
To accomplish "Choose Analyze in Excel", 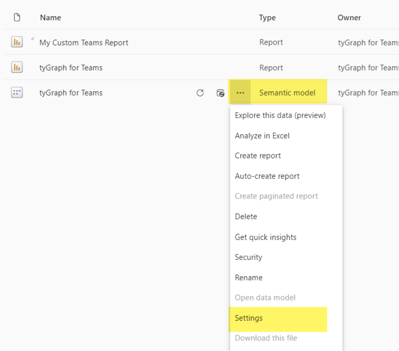I will tap(262, 136).
